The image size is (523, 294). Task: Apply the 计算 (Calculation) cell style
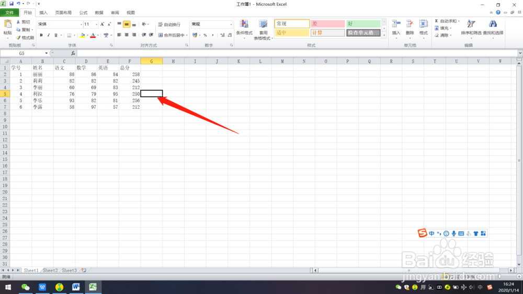click(x=327, y=32)
